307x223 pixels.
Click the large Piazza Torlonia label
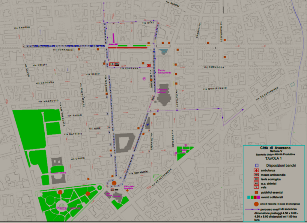[68, 208]
